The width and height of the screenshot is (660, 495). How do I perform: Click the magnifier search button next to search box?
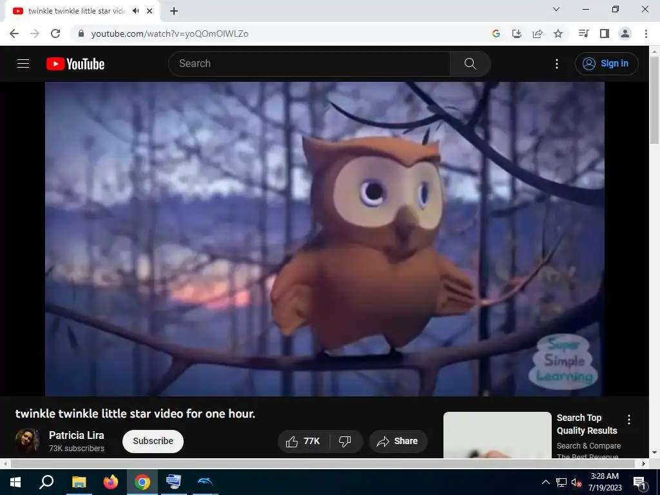click(470, 64)
